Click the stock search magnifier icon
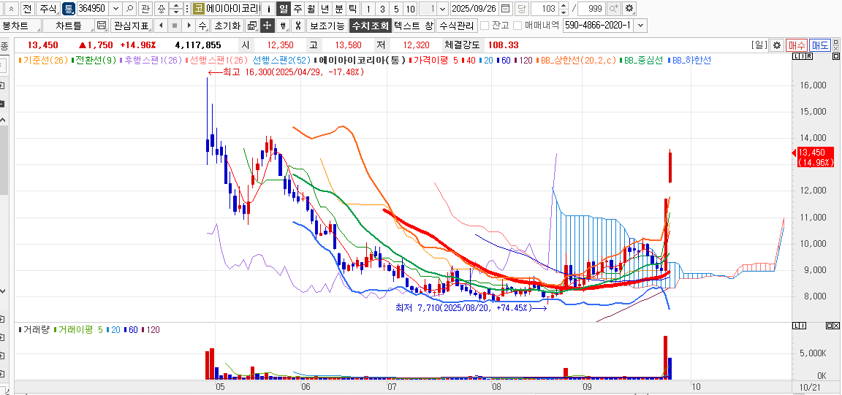 pos(129,9)
